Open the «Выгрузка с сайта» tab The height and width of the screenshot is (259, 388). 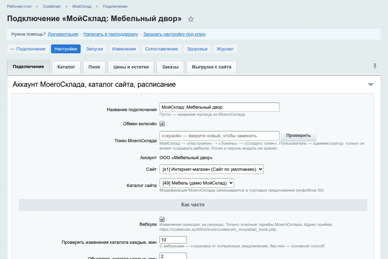pos(212,67)
